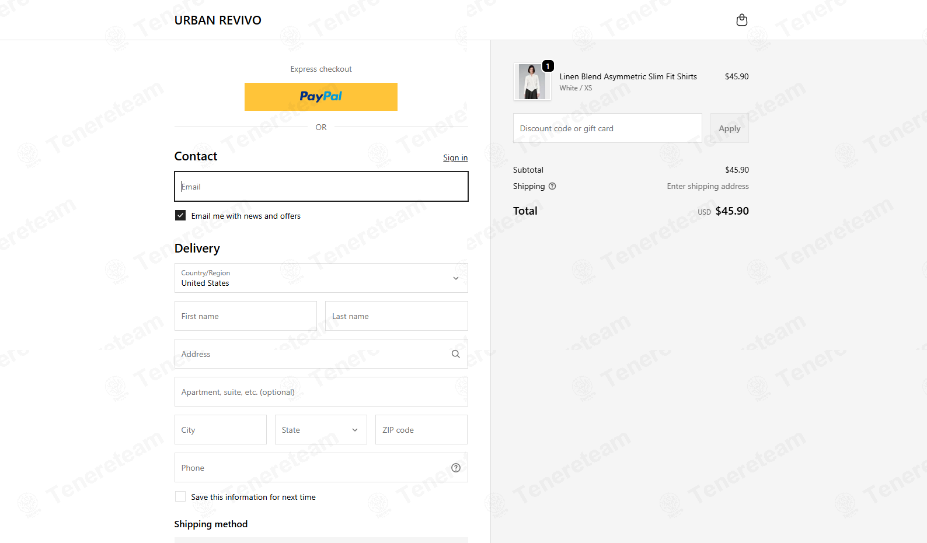Click the phone field help question icon
The width and height of the screenshot is (927, 543).
coord(456,468)
